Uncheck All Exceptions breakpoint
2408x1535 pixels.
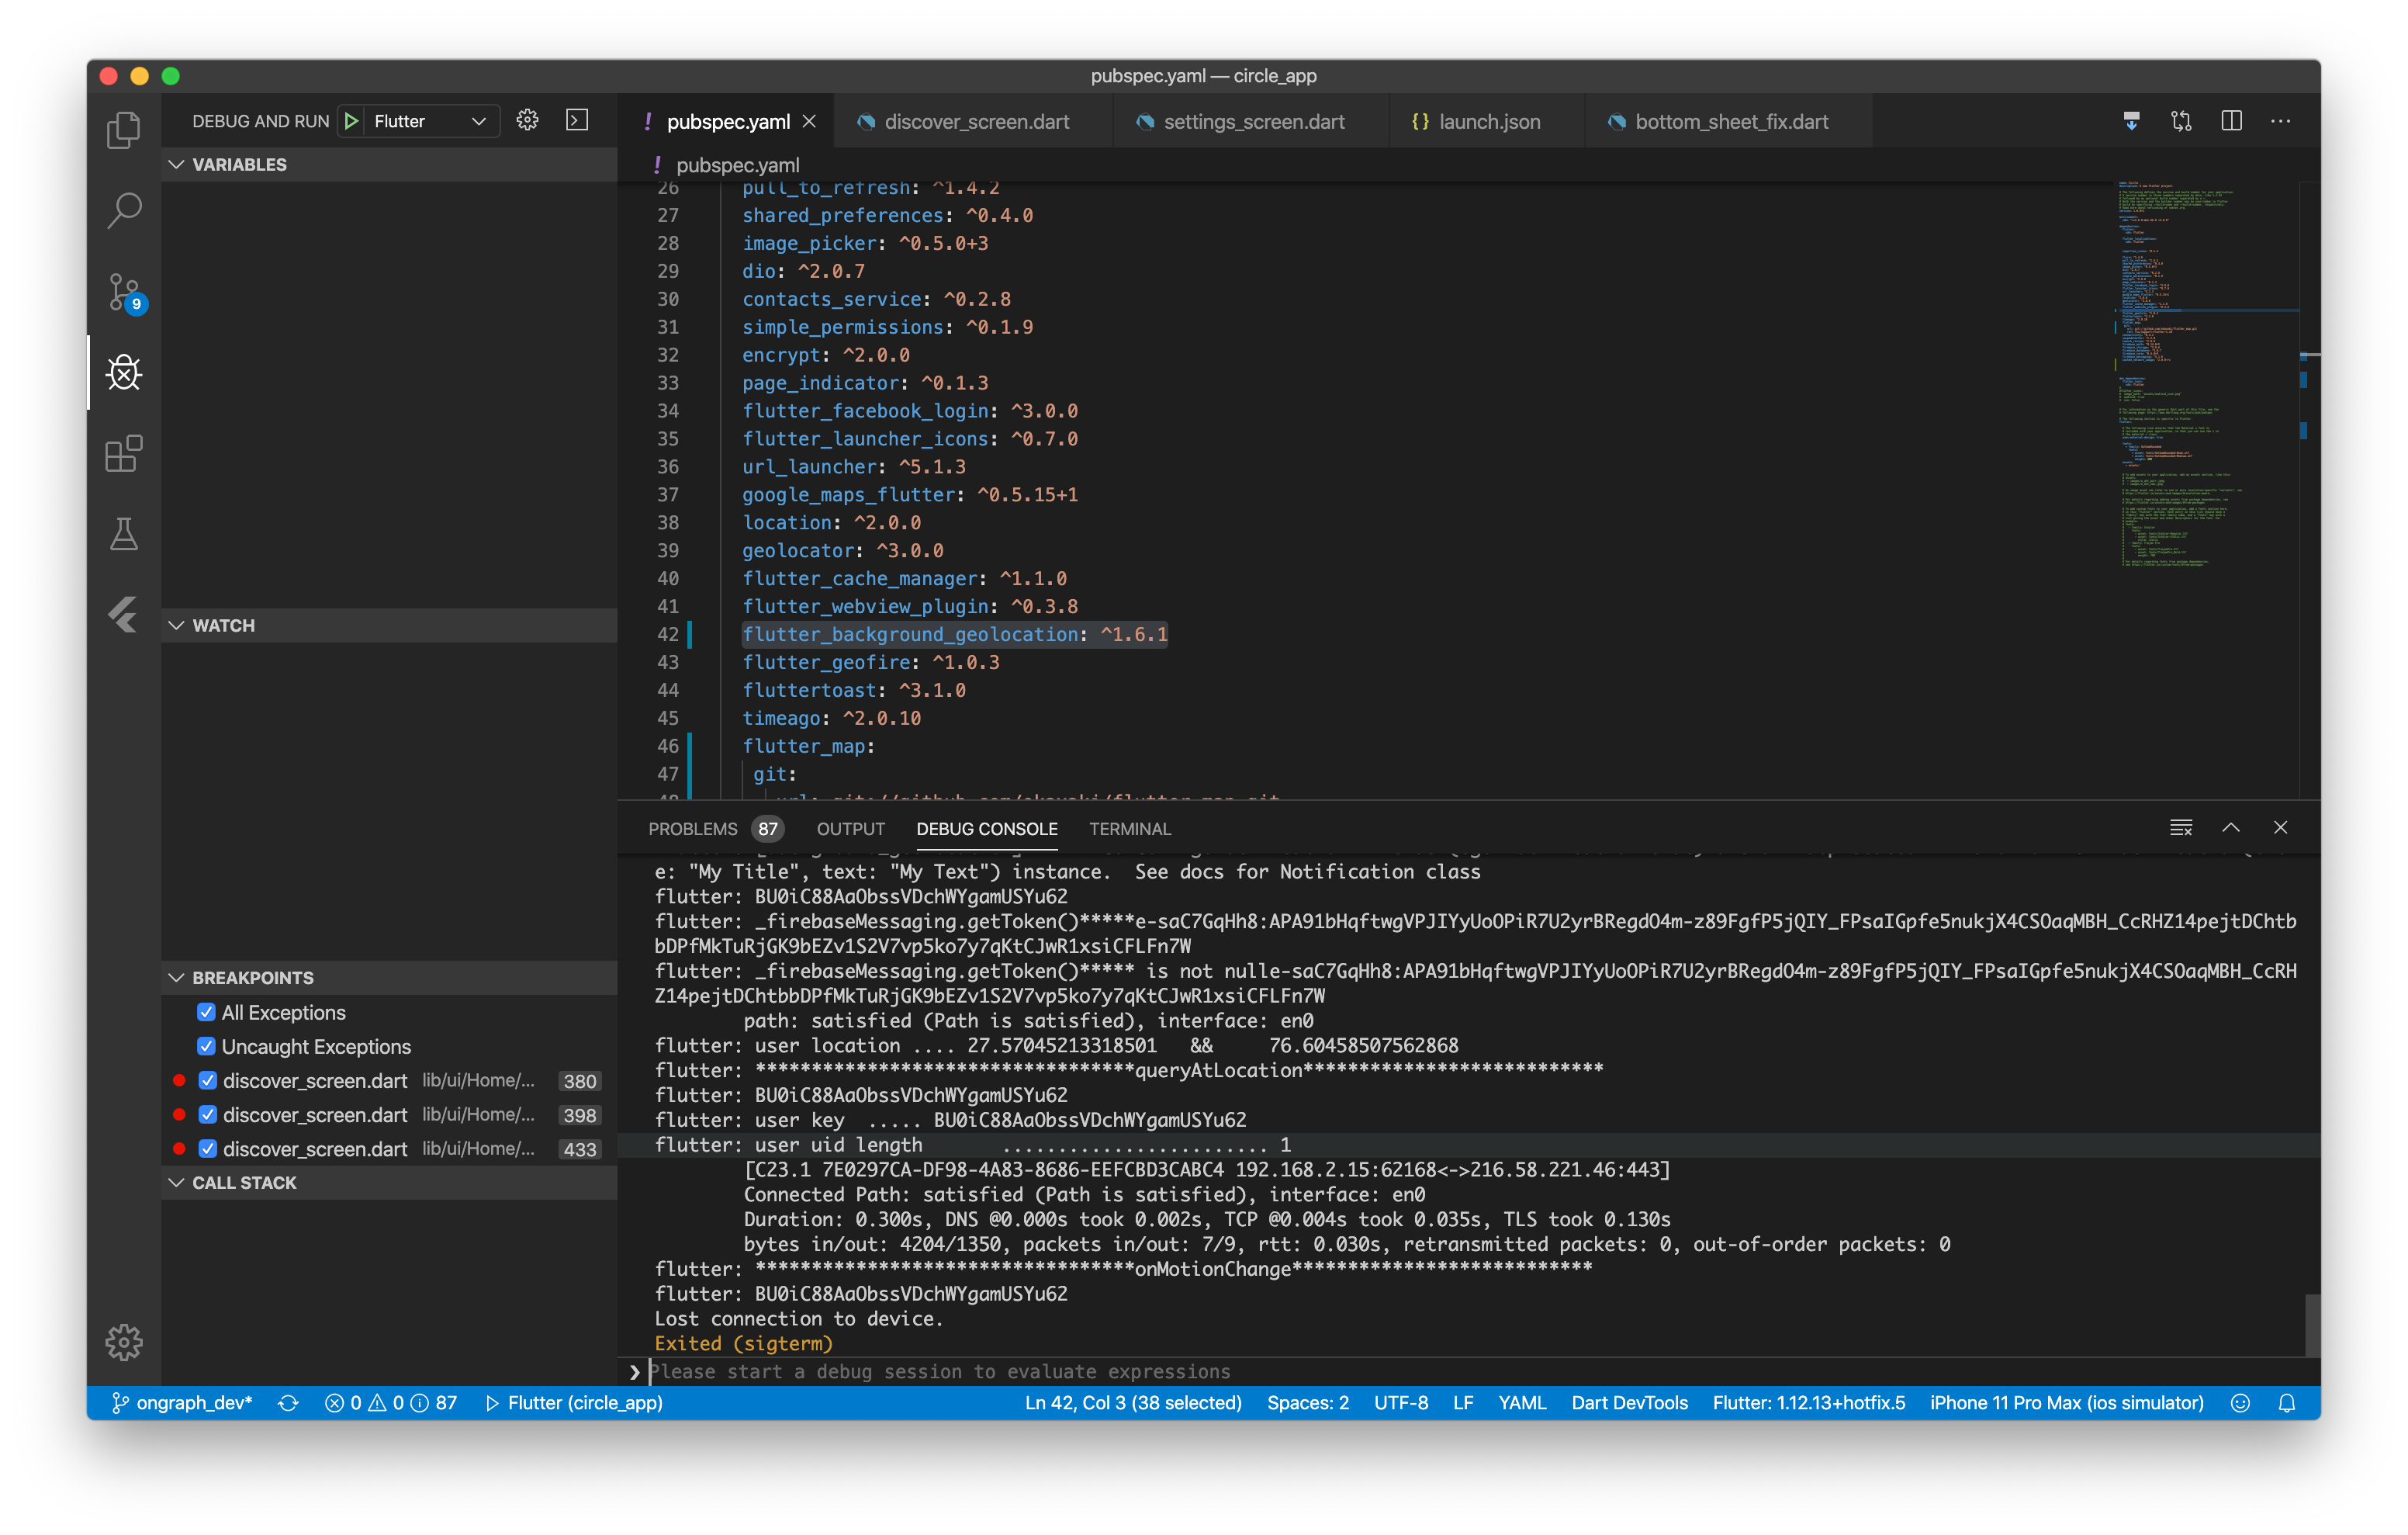tap(206, 1012)
